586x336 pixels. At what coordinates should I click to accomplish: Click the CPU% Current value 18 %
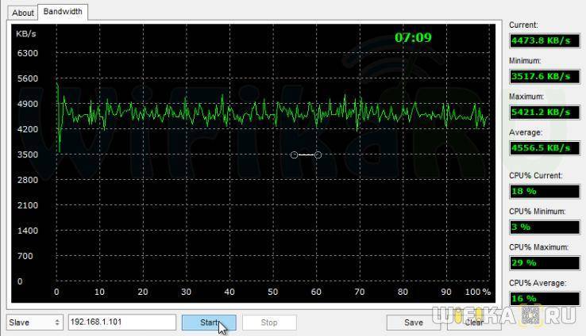pos(539,191)
